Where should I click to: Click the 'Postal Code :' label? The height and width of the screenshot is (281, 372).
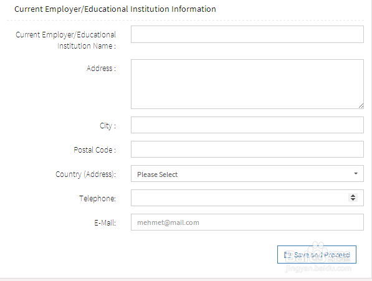[x=95, y=150]
